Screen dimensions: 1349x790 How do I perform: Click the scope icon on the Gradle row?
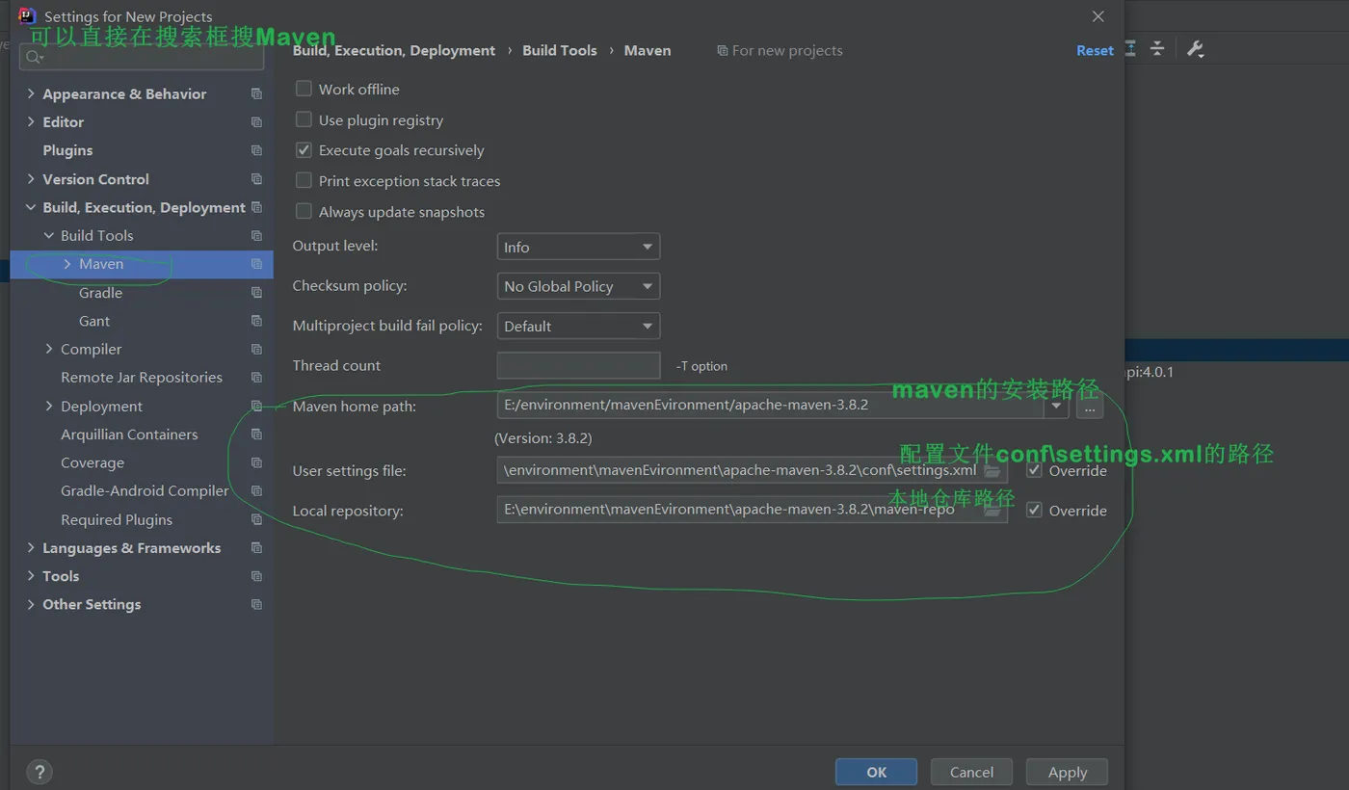click(x=256, y=293)
